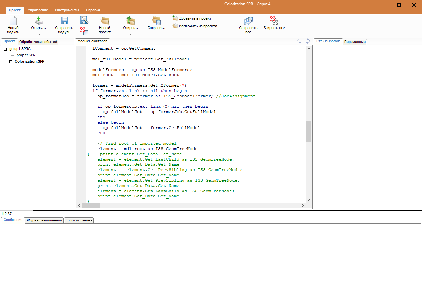This screenshot has height=294, width=422.
Task: Click the Сохранить все icon
Action: tap(248, 21)
